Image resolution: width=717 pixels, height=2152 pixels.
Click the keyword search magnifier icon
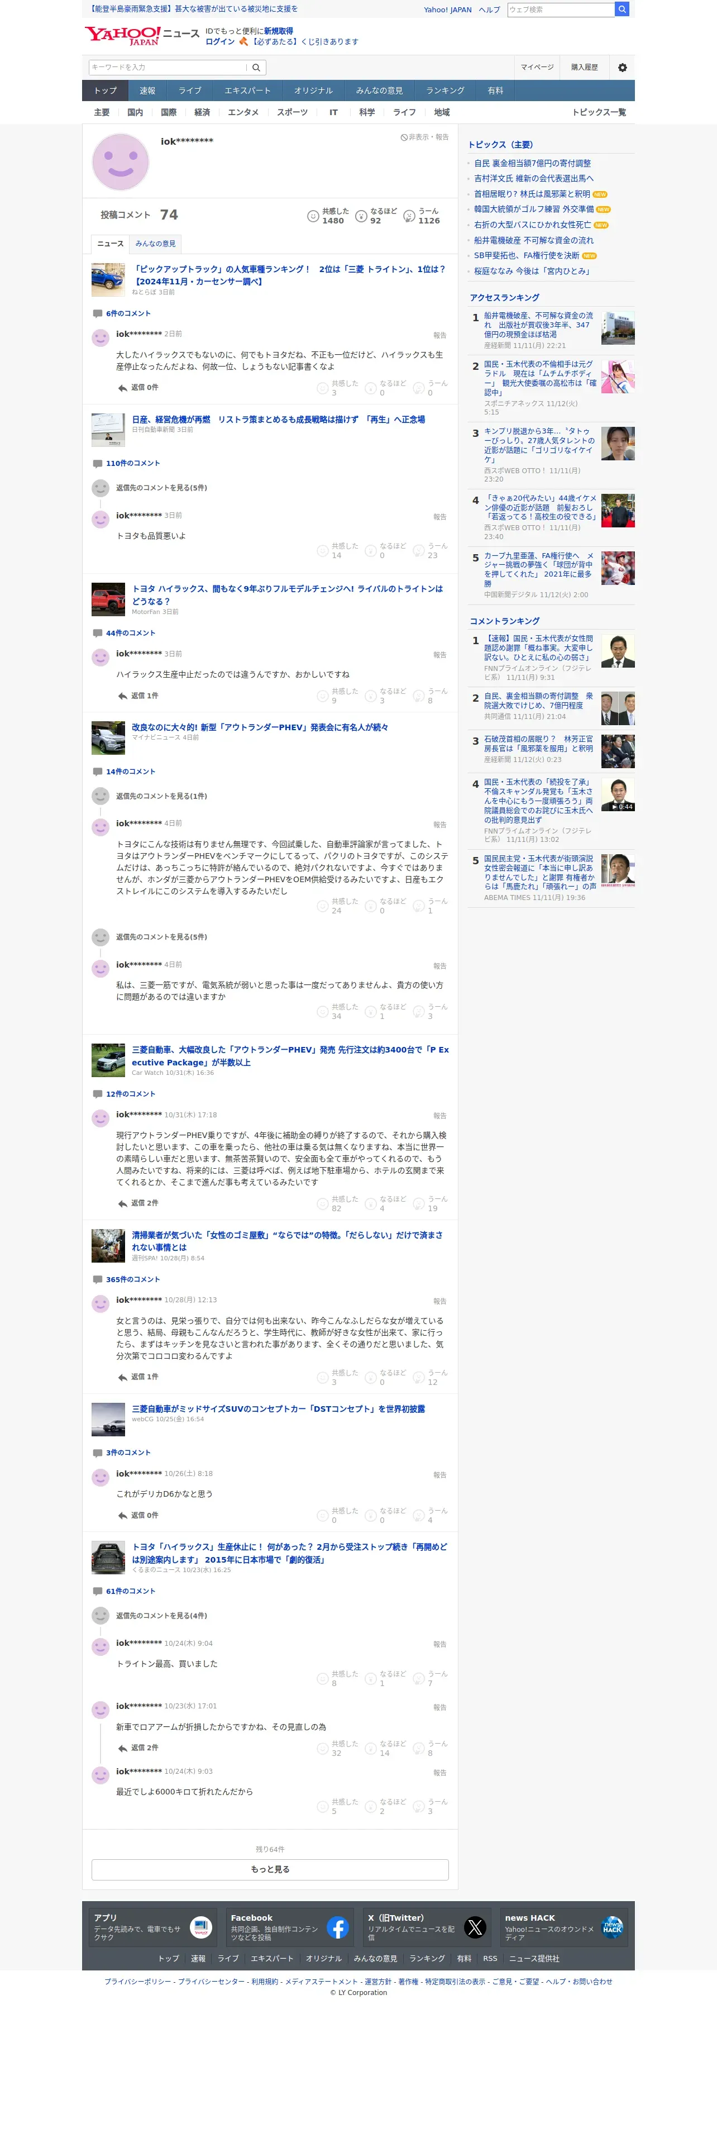(256, 68)
